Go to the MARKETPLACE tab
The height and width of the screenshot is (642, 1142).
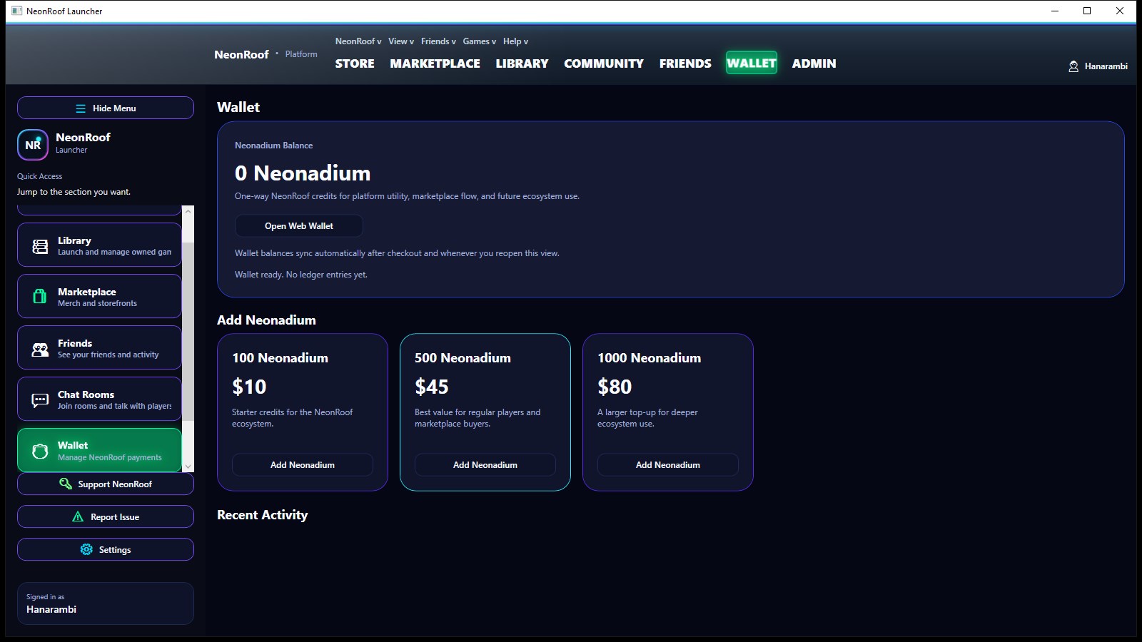435,63
